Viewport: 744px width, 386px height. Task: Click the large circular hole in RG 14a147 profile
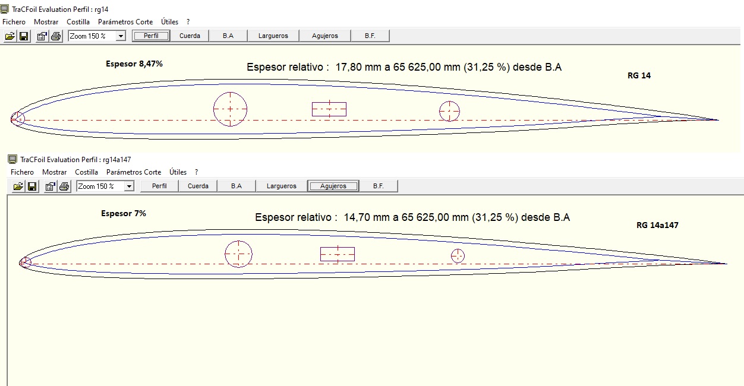tap(238, 254)
